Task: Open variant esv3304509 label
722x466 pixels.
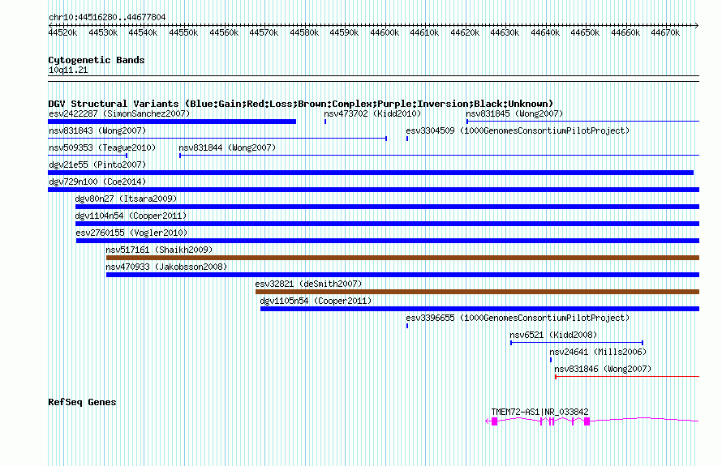Action: point(518,130)
